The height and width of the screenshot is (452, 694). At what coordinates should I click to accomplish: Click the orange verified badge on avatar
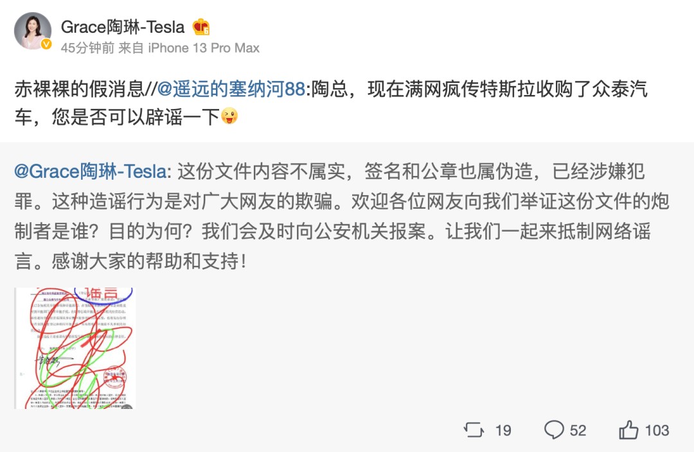click(x=46, y=44)
